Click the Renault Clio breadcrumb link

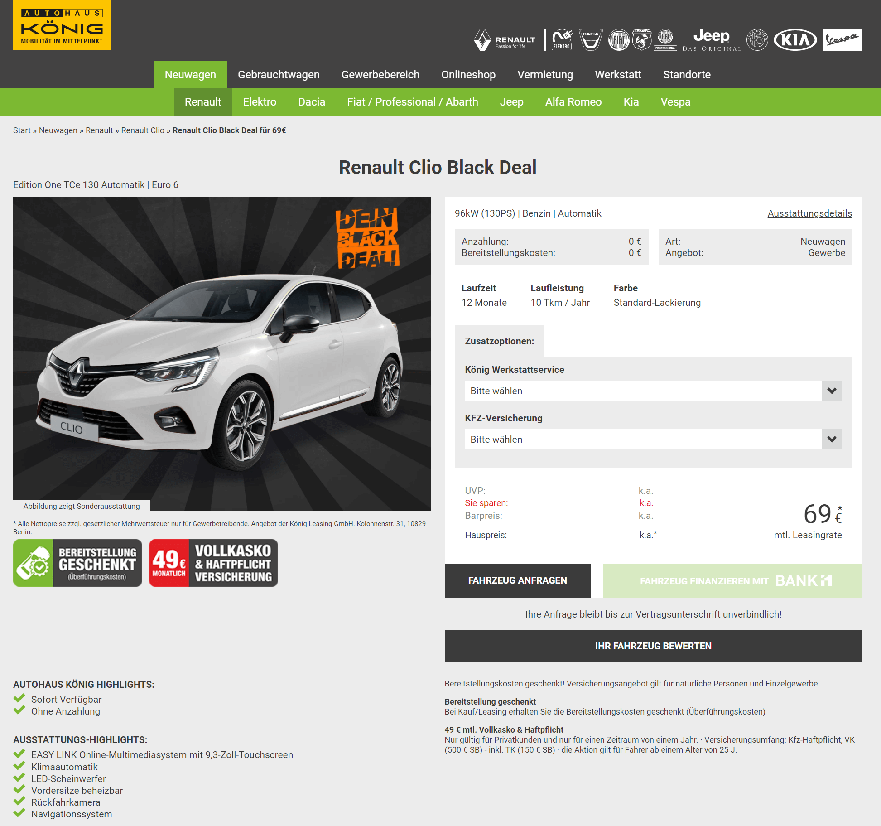tap(143, 130)
